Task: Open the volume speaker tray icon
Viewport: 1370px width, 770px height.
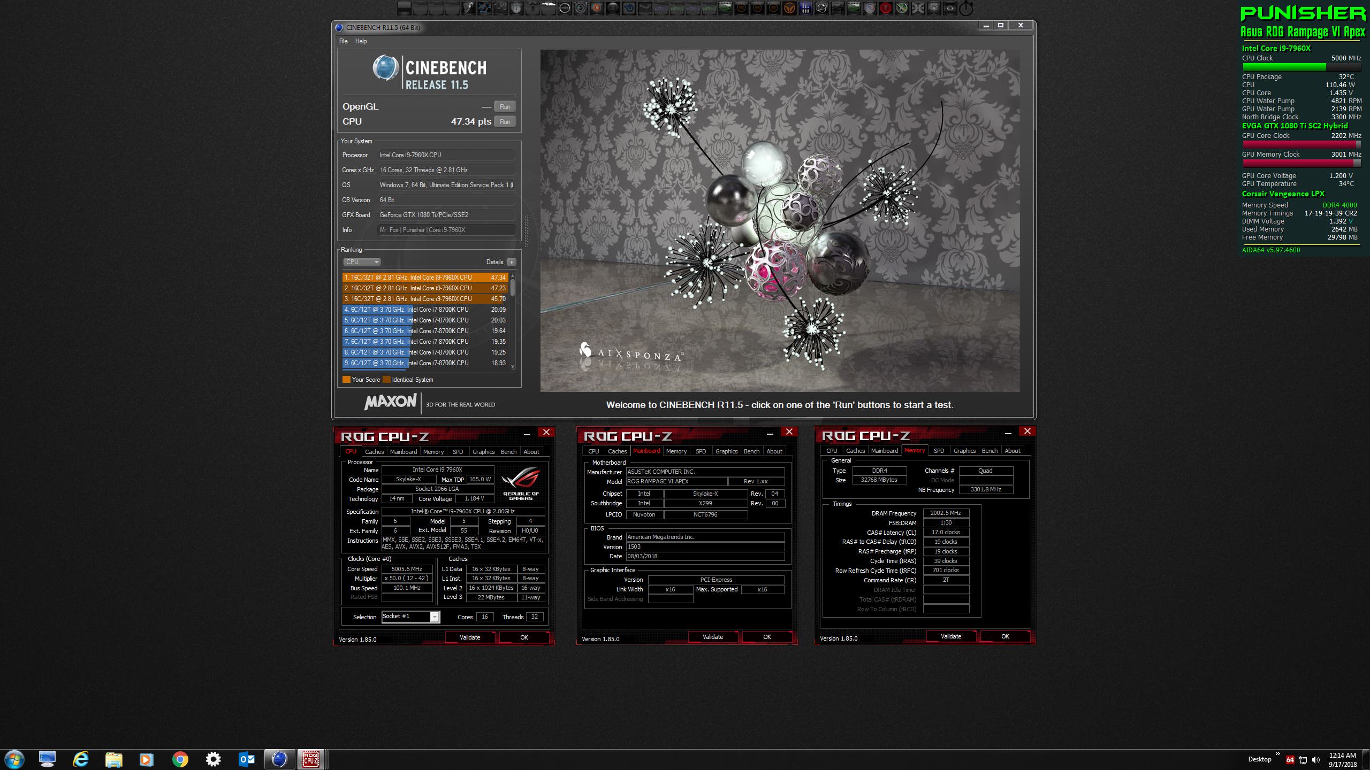Action: [1316, 760]
